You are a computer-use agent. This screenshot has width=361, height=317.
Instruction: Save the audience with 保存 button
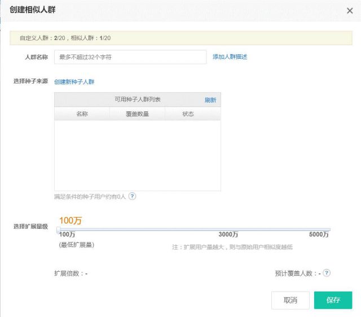coord(333,300)
